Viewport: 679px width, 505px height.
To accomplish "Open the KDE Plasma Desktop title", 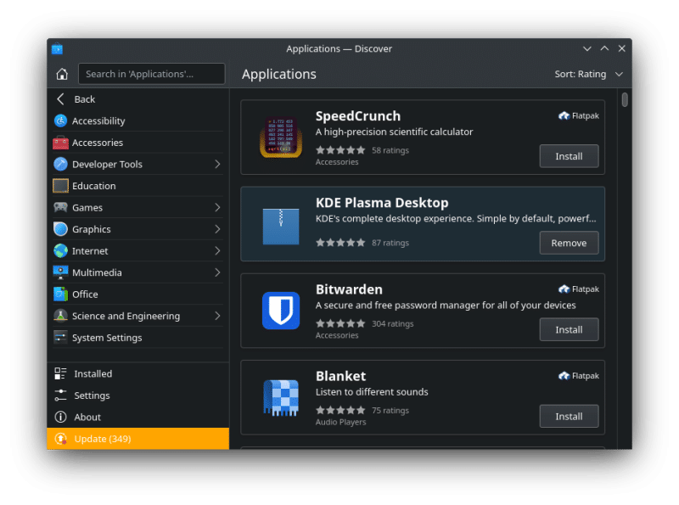I will click(382, 203).
